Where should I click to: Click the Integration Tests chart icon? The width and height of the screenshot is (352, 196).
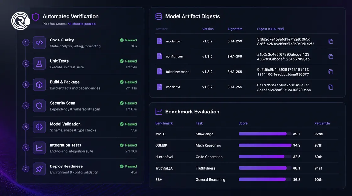point(39,148)
